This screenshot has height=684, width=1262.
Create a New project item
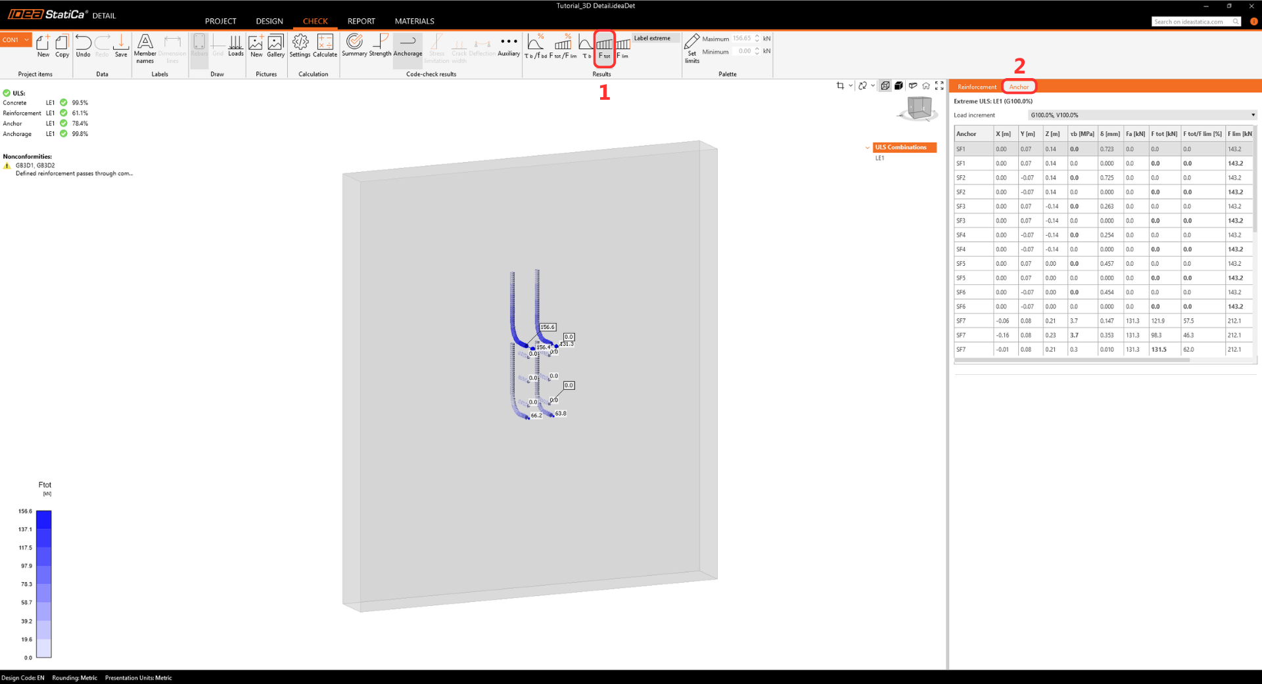click(x=43, y=46)
